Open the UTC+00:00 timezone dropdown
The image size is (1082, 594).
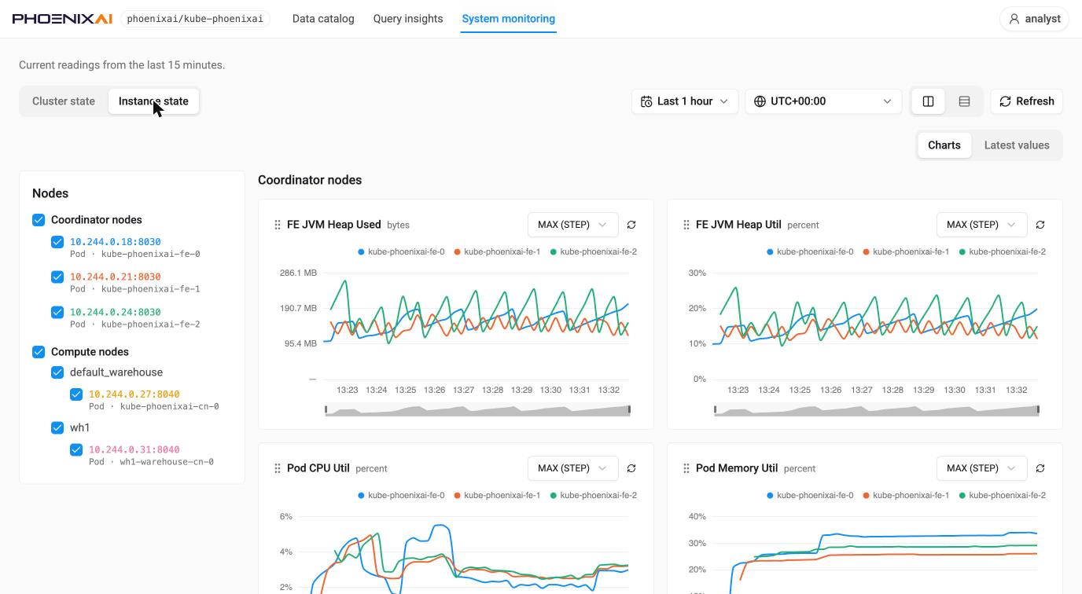pos(823,101)
